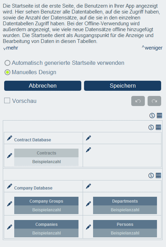Click the topmost table grid icon
This screenshot has width=166, height=247.
click(x=159, y=115)
